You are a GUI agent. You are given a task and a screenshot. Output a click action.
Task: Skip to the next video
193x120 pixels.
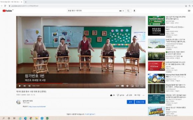[25, 86]
